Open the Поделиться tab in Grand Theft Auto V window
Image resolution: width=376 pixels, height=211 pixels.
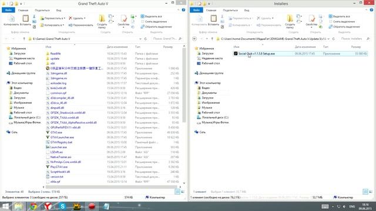[x=42, y=11]
